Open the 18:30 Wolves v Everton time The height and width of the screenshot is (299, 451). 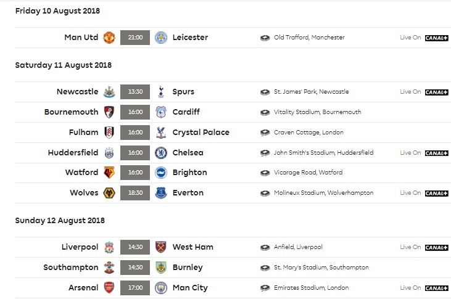[x=135, y=193]
